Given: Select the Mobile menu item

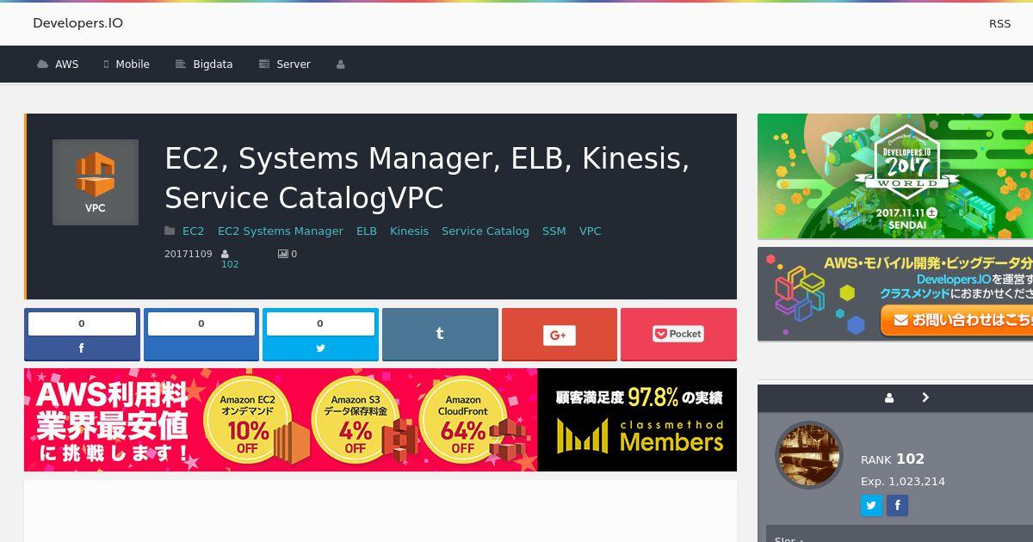Looking at the screenshot, I should (x=127, y=65).
